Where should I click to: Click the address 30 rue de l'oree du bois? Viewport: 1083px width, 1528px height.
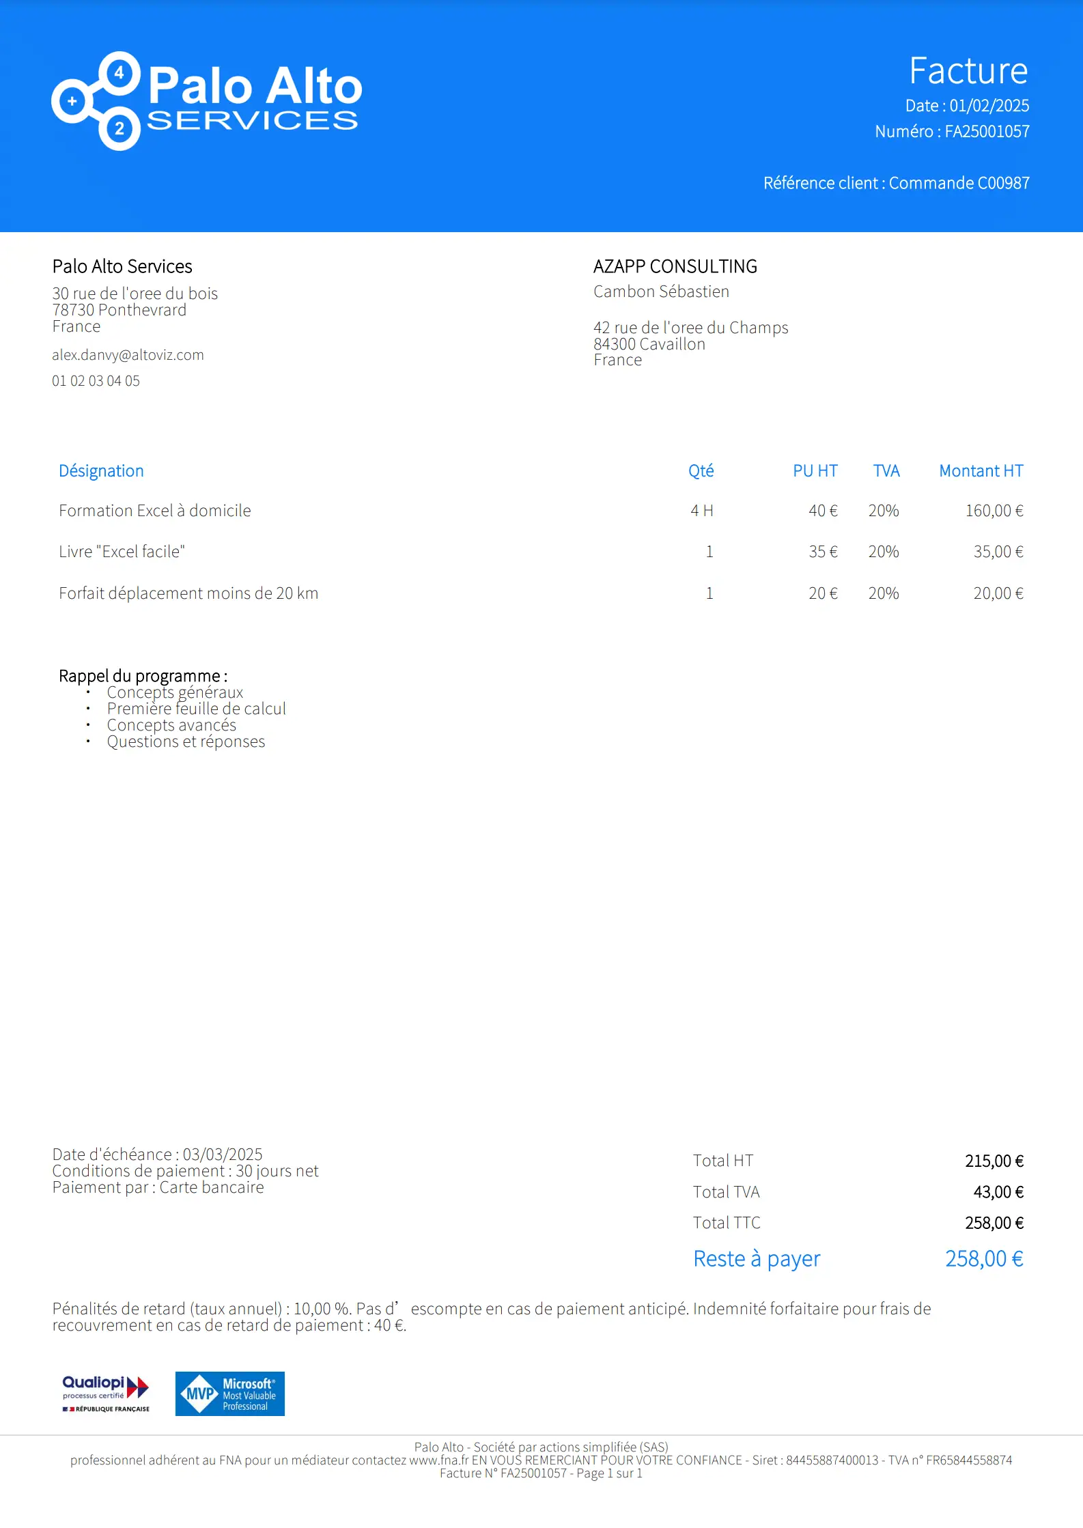pyautogui.click(x=135, y=294)
